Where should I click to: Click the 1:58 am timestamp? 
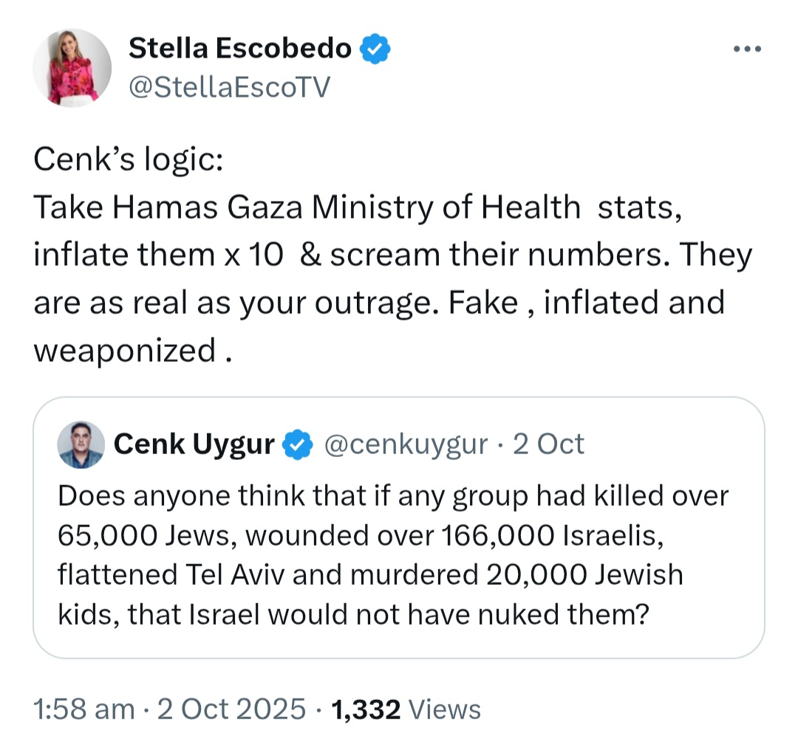[x=84, y=710]
